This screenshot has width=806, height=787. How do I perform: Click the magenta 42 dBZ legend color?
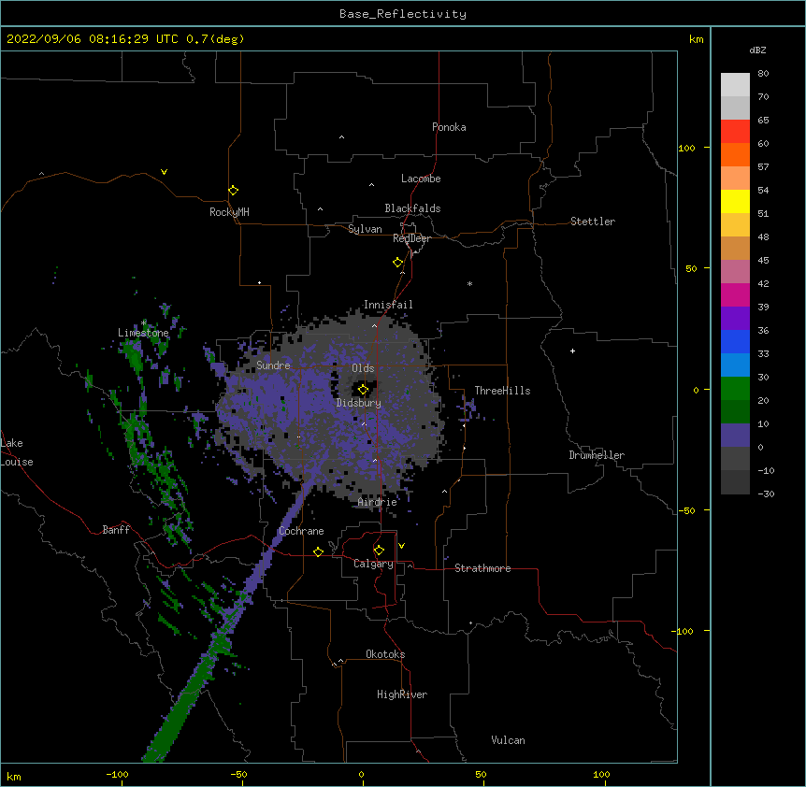click(735, 294)
